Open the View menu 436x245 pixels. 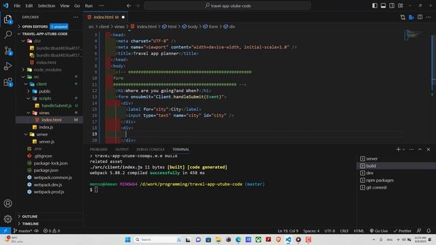tap(65, 5)
